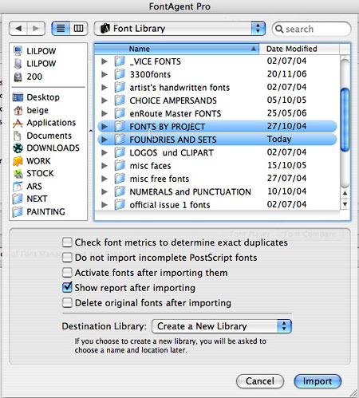
Task: Click the magnifier icon in search field
Action: 279,29
